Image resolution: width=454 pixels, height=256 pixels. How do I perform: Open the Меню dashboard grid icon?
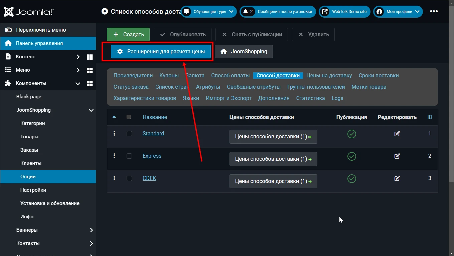[x=90, y=70]
